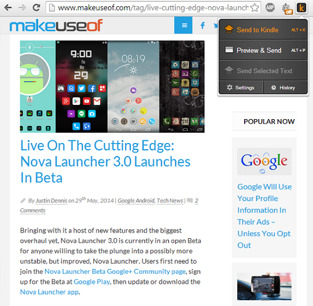Click the cat extension icon marked off
This screenshot has height=306, width=313.
[287, 9]
